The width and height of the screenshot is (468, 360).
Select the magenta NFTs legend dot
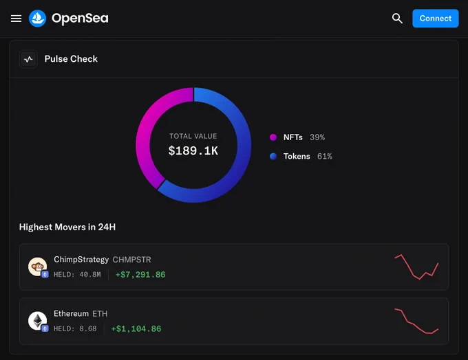273,137
